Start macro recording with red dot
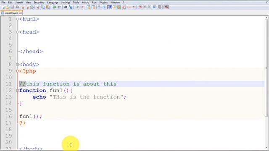Screen dimensions: 269x151 click(140, 7)
